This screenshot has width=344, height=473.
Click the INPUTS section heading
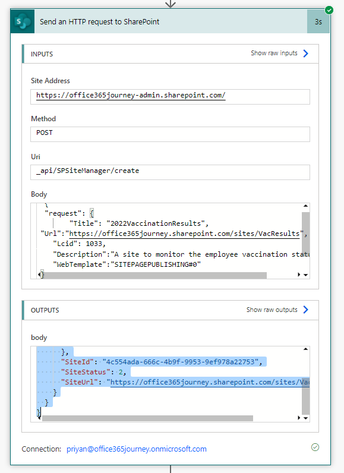42,54
